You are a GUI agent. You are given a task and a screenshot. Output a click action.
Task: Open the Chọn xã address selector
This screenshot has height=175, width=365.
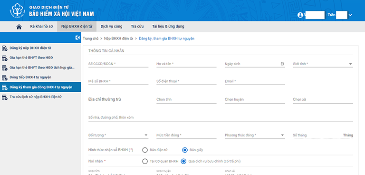[323, 99]
